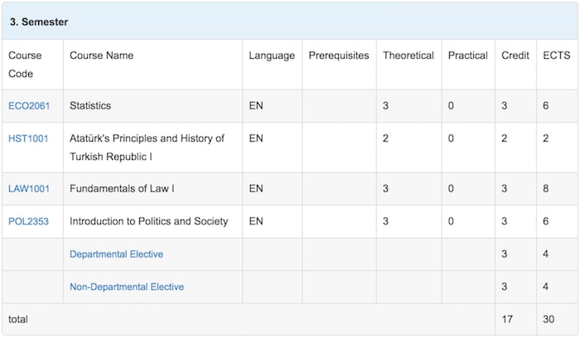This screenshot has height=338, width=580.
Task: Click the Credit column header
Action: 515,56
